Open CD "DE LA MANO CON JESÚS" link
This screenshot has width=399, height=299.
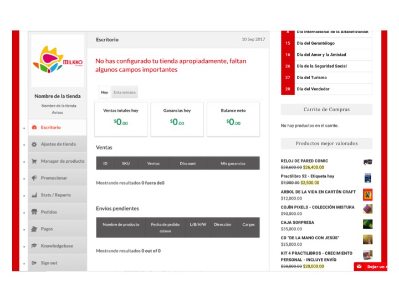(310, 238)
